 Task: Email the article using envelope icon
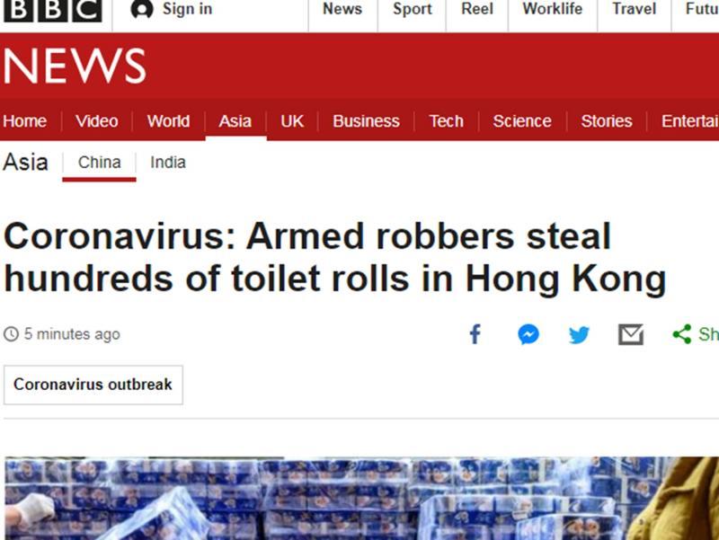[x=631, y=334]
